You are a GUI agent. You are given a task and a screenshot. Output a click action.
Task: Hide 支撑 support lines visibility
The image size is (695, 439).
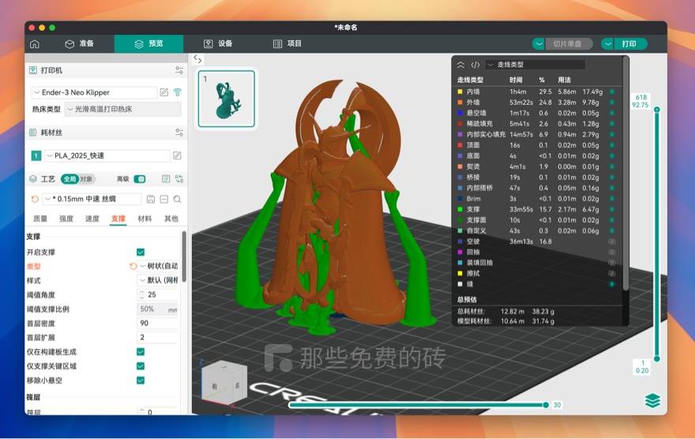coord(611,209)
